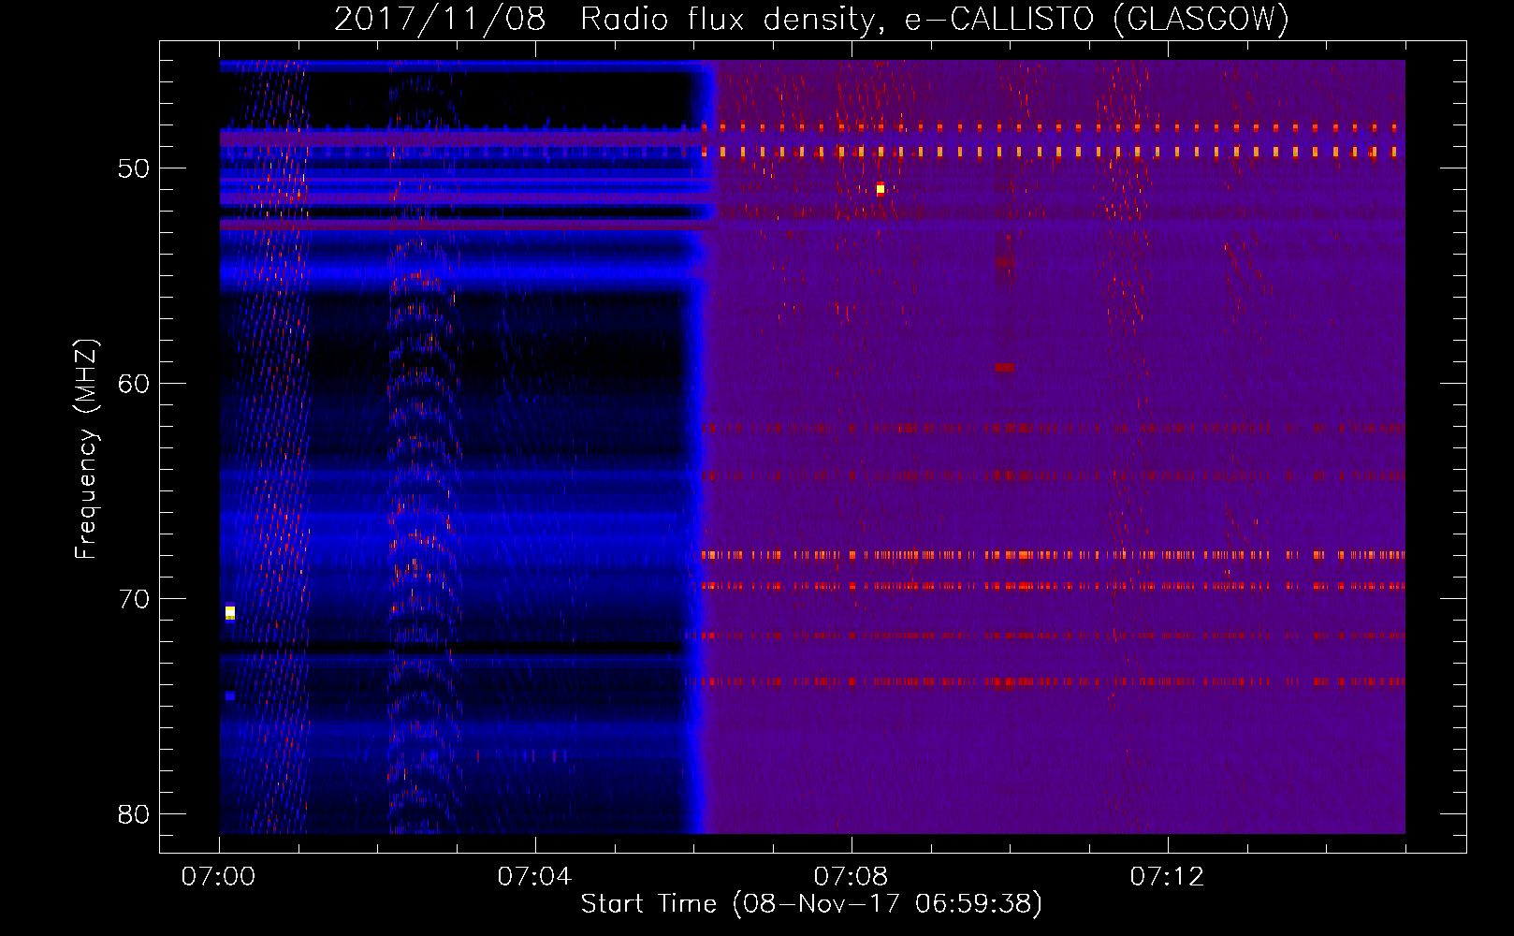The width and height of the screenshot is (1514, 936).
Task: Click the 07:08 time axis label
Action: 852,877
